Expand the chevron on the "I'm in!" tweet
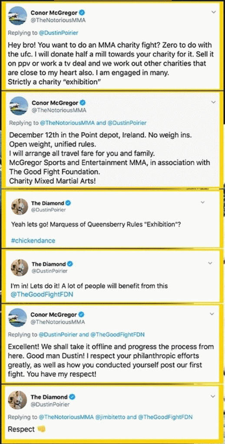This screenshot has height=444, width=225. point(210,263)
